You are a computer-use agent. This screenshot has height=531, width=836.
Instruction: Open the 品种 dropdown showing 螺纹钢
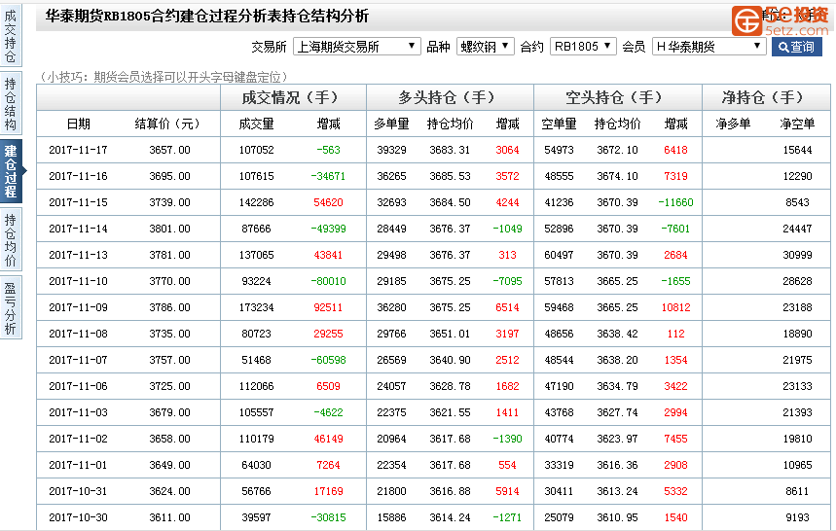(486, 47)
